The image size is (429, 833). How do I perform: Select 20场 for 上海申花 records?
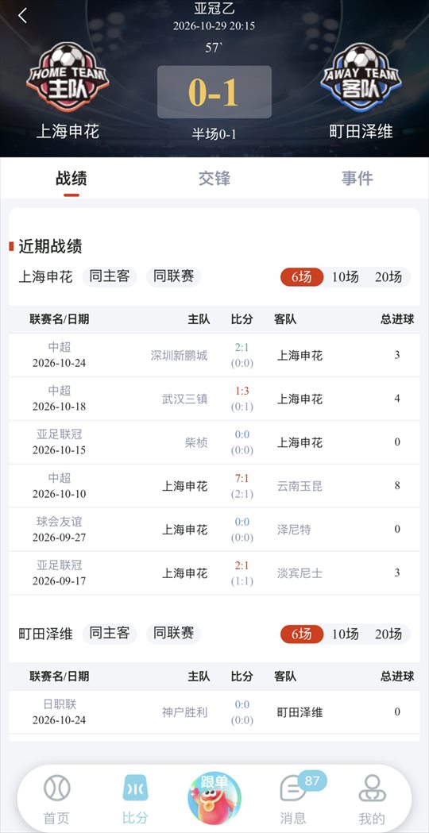click(x=388, y=277)
